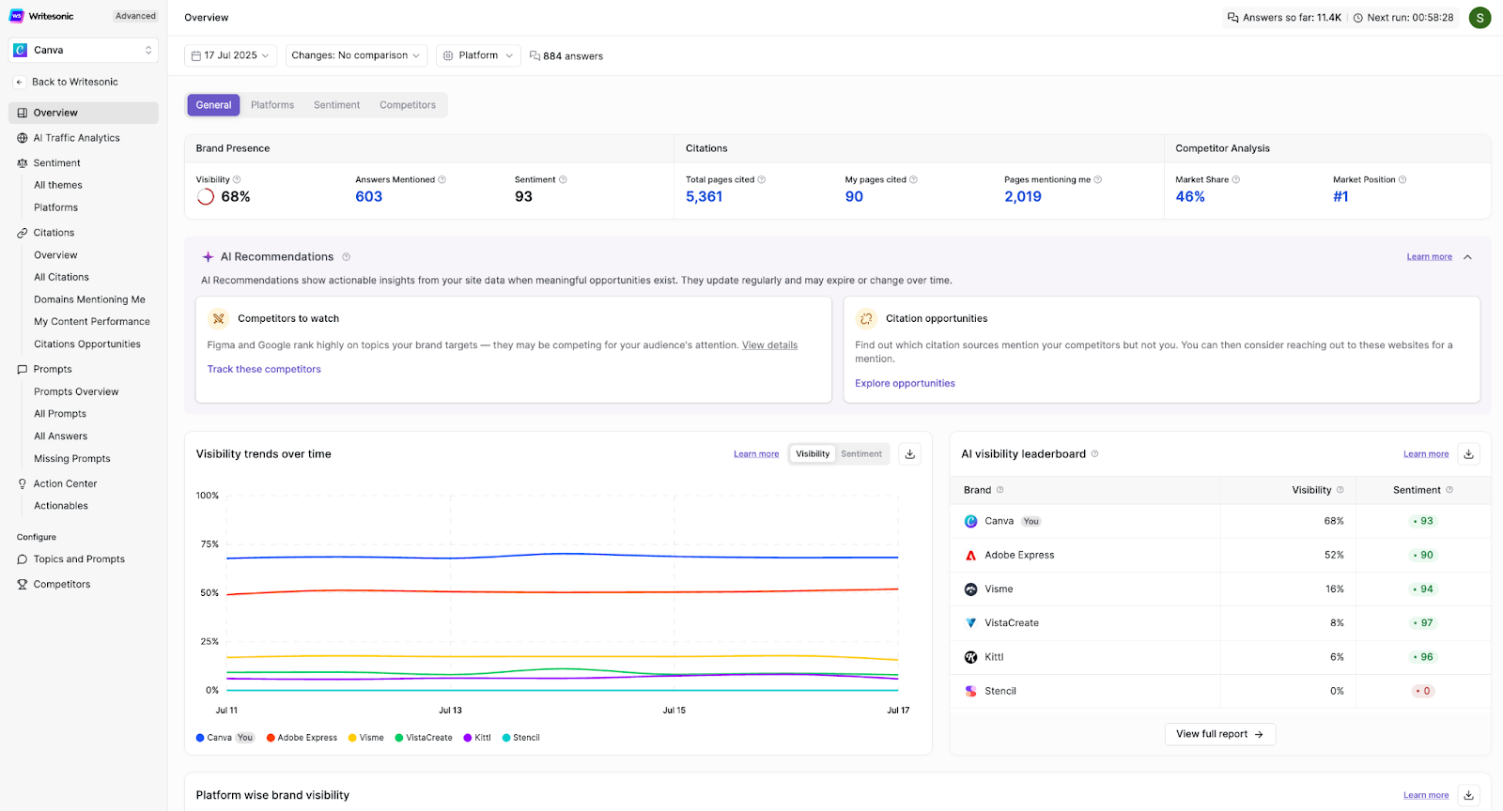1503x811 pixels.
Task: Click the Explore opportunities link
Action: 905,384
